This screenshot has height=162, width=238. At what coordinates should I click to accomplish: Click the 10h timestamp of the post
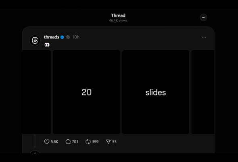(75, 37)
